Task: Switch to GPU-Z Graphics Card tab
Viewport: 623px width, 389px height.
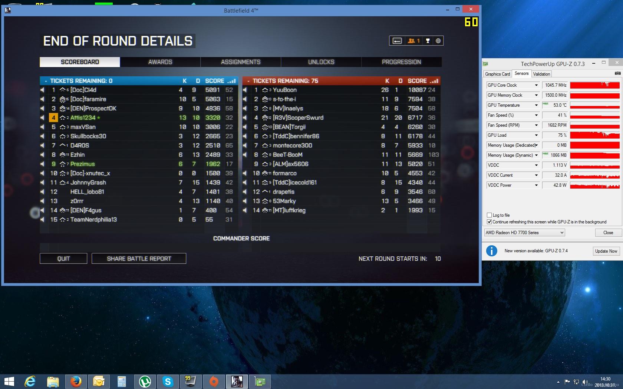Action: (497, 74)
